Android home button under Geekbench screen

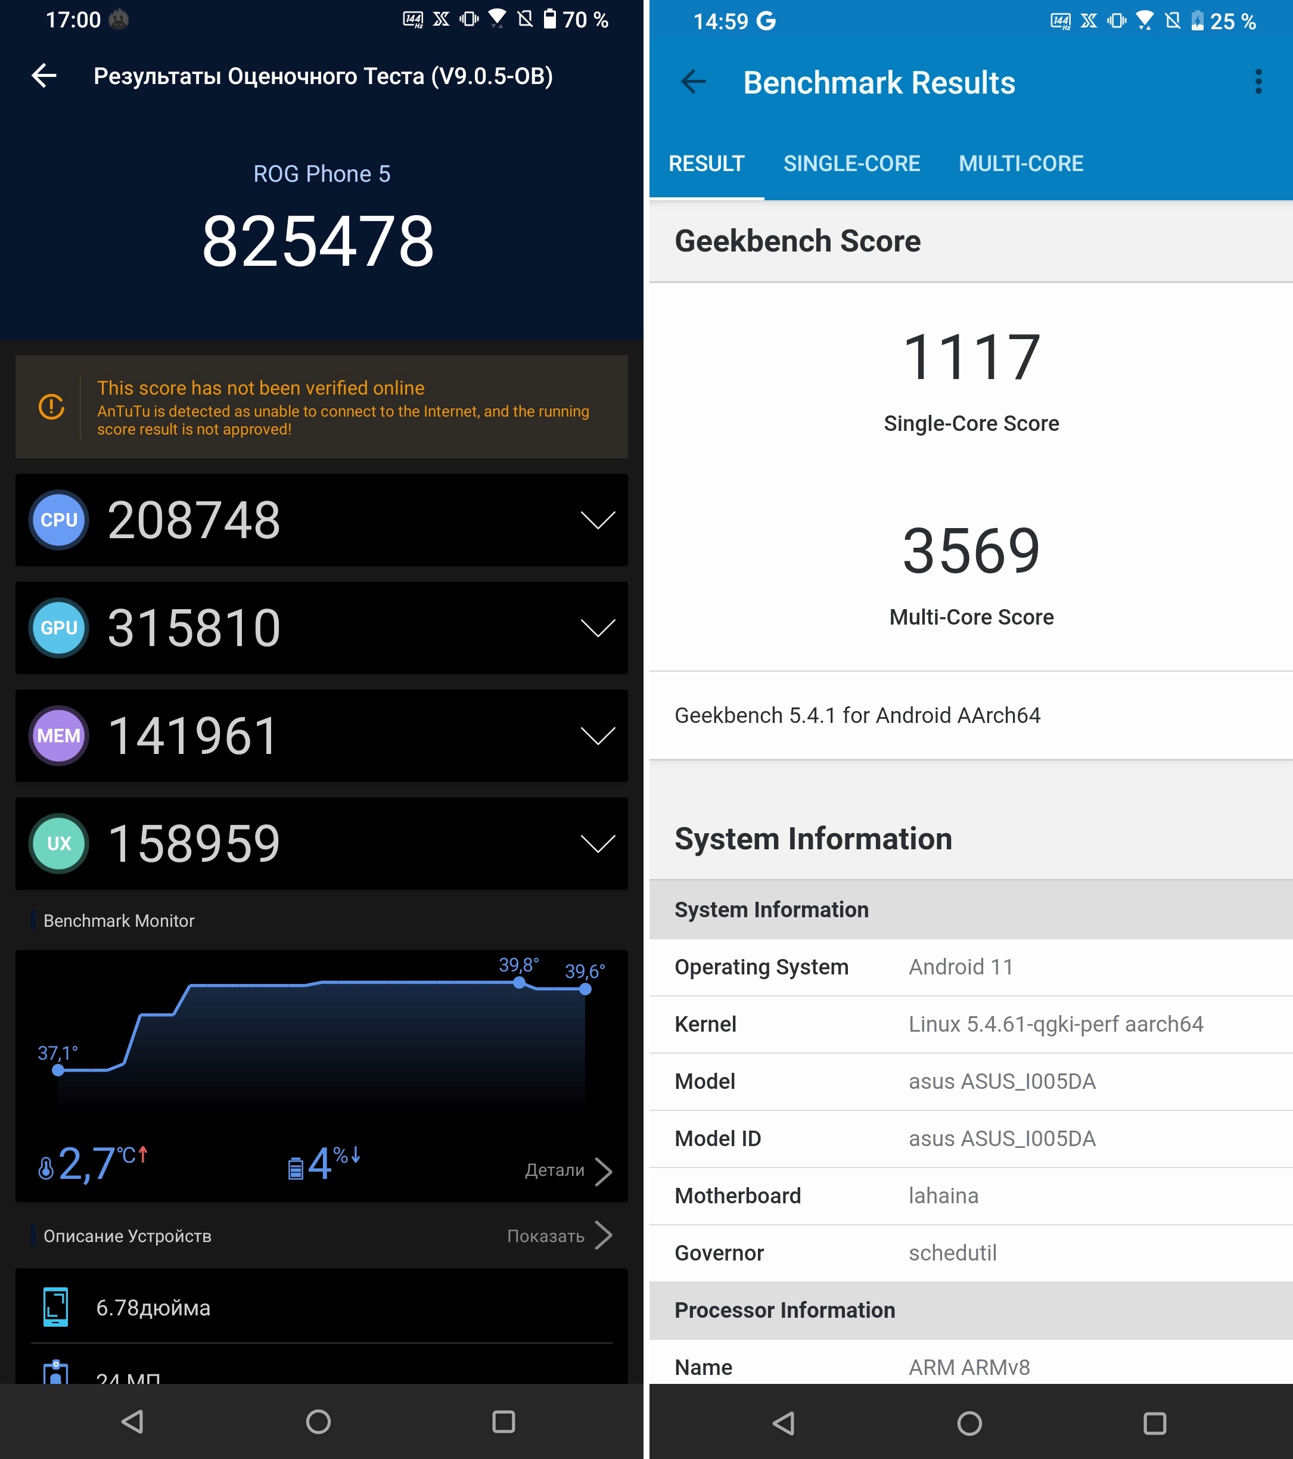(x=970, y=1423)
